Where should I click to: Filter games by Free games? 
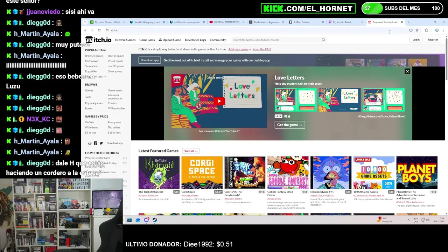coord(114,122)
